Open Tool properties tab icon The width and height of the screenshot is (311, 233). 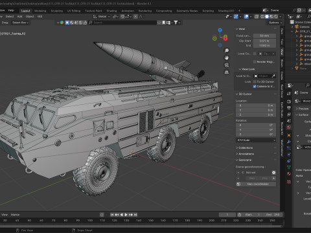tap(289, 93)
